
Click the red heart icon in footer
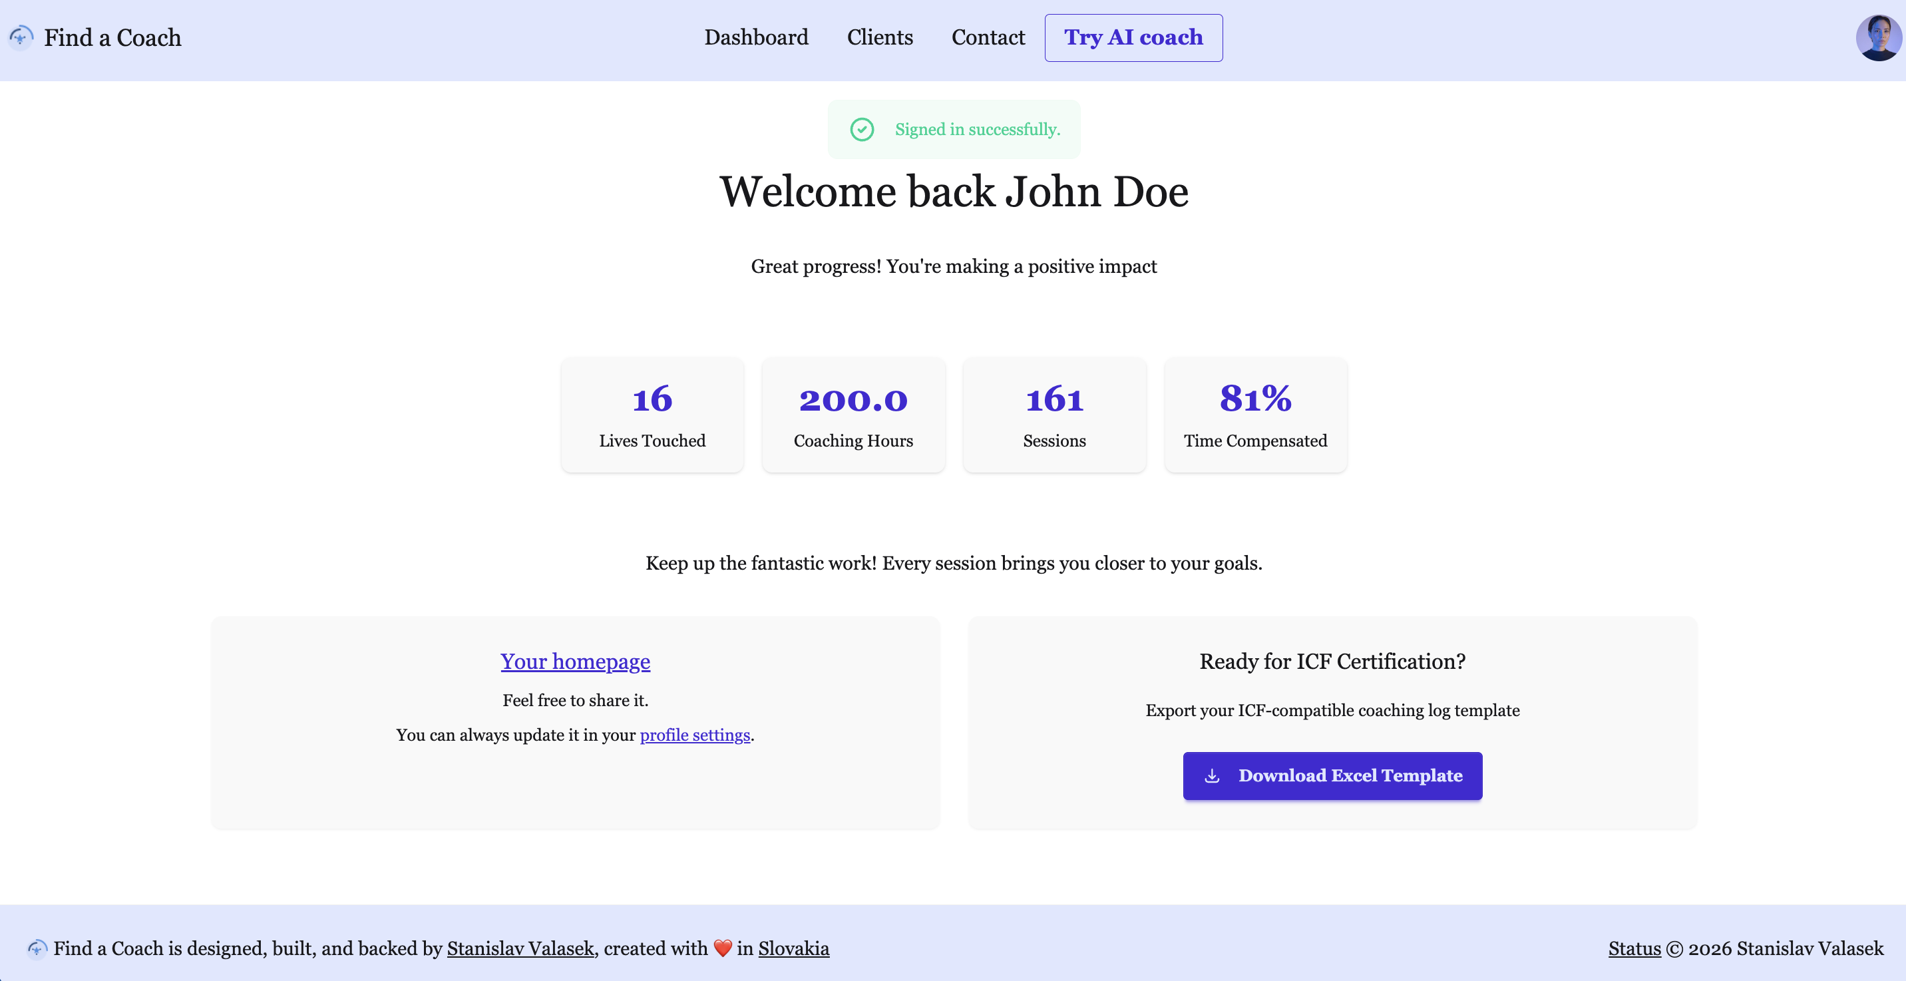click(x=722, y=948)
